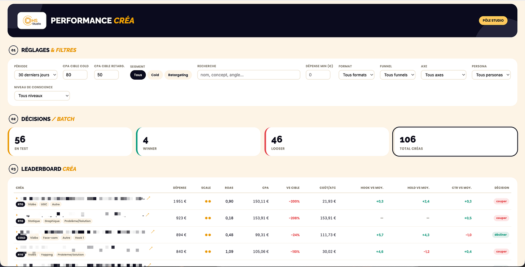Open the Période dropdown

tap(36, 75)
